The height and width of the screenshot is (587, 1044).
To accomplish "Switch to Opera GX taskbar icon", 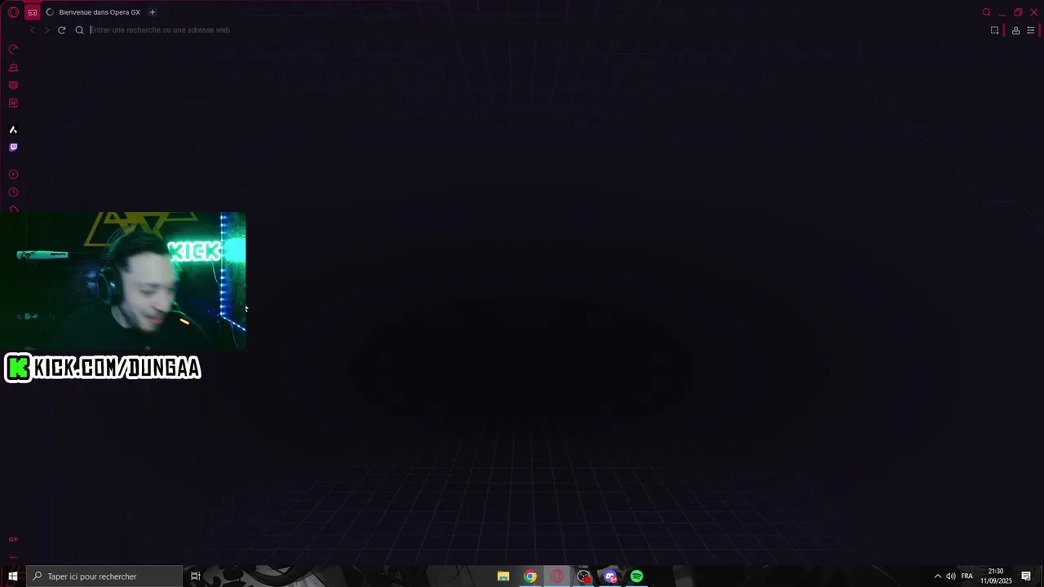I will (x=557, y=576).
